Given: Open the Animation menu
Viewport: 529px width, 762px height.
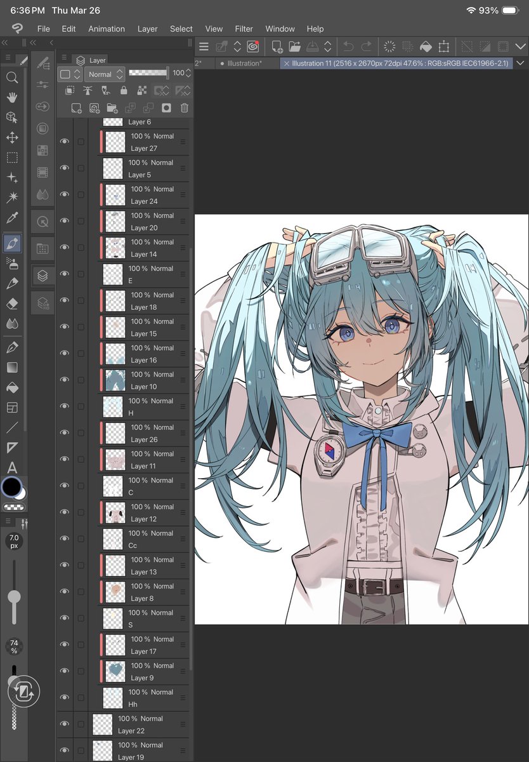Looking at the screenshot, I should (x=107, y=29).
